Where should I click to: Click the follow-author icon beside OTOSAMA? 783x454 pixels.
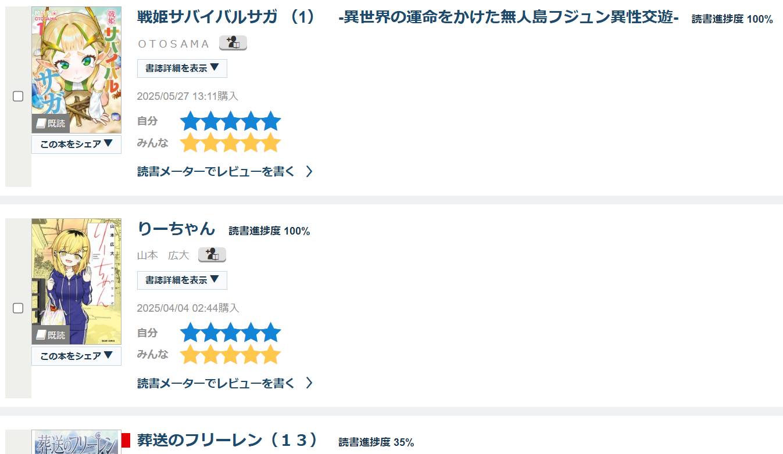tap(233, 43)
